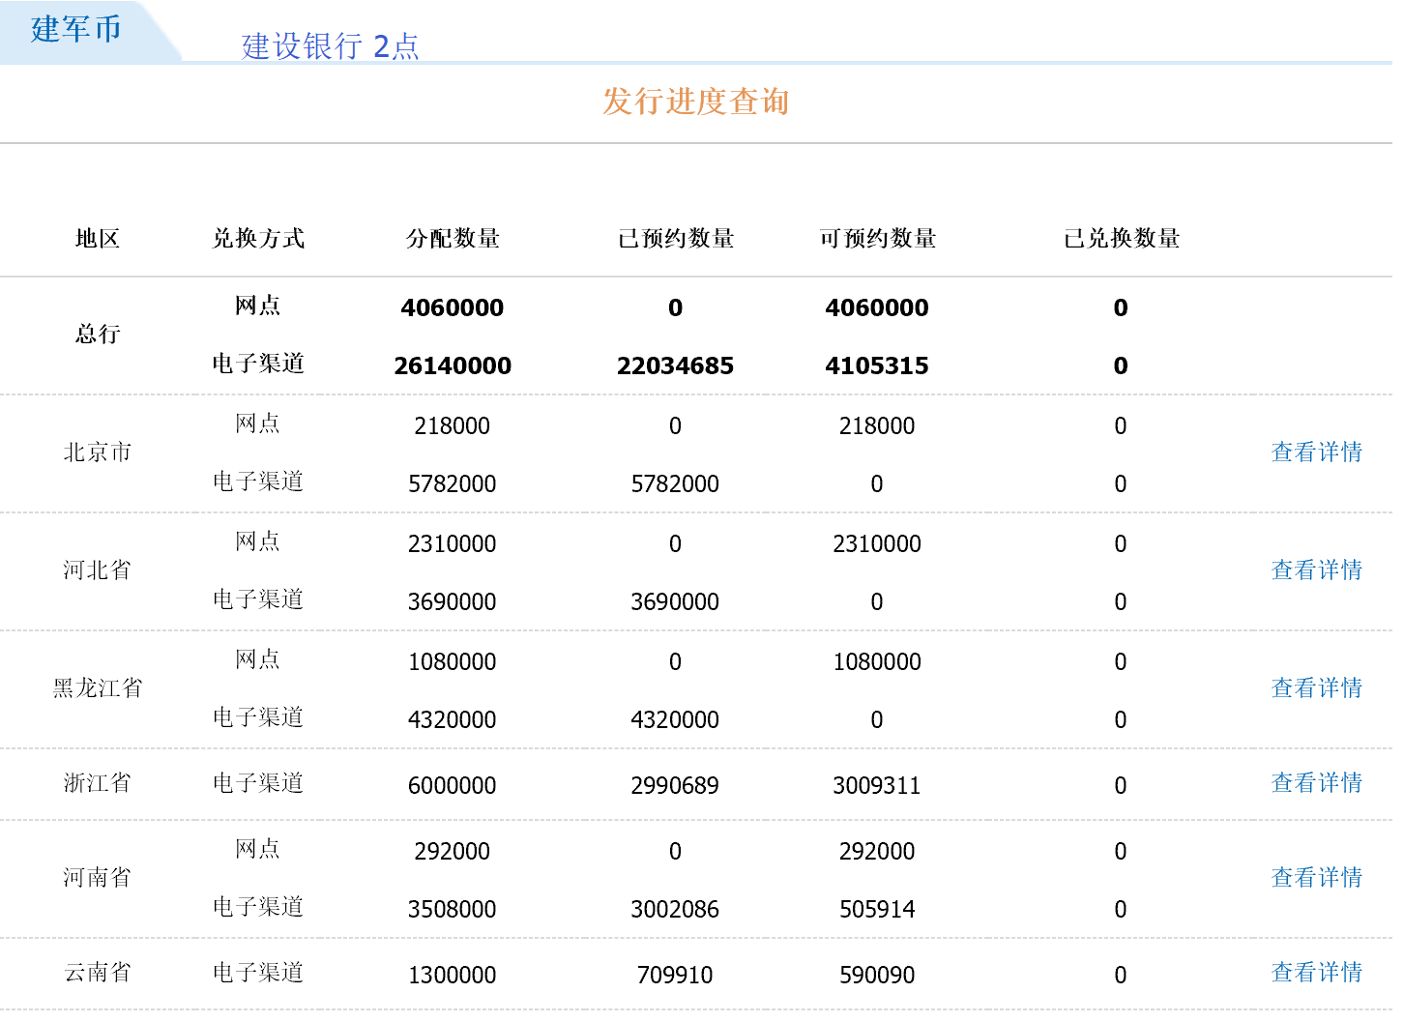The height and width of the screenshot is (1022, 1404).
Task: Click the 地区 column header
Action: pyautogui.click(x=98, y=239)
